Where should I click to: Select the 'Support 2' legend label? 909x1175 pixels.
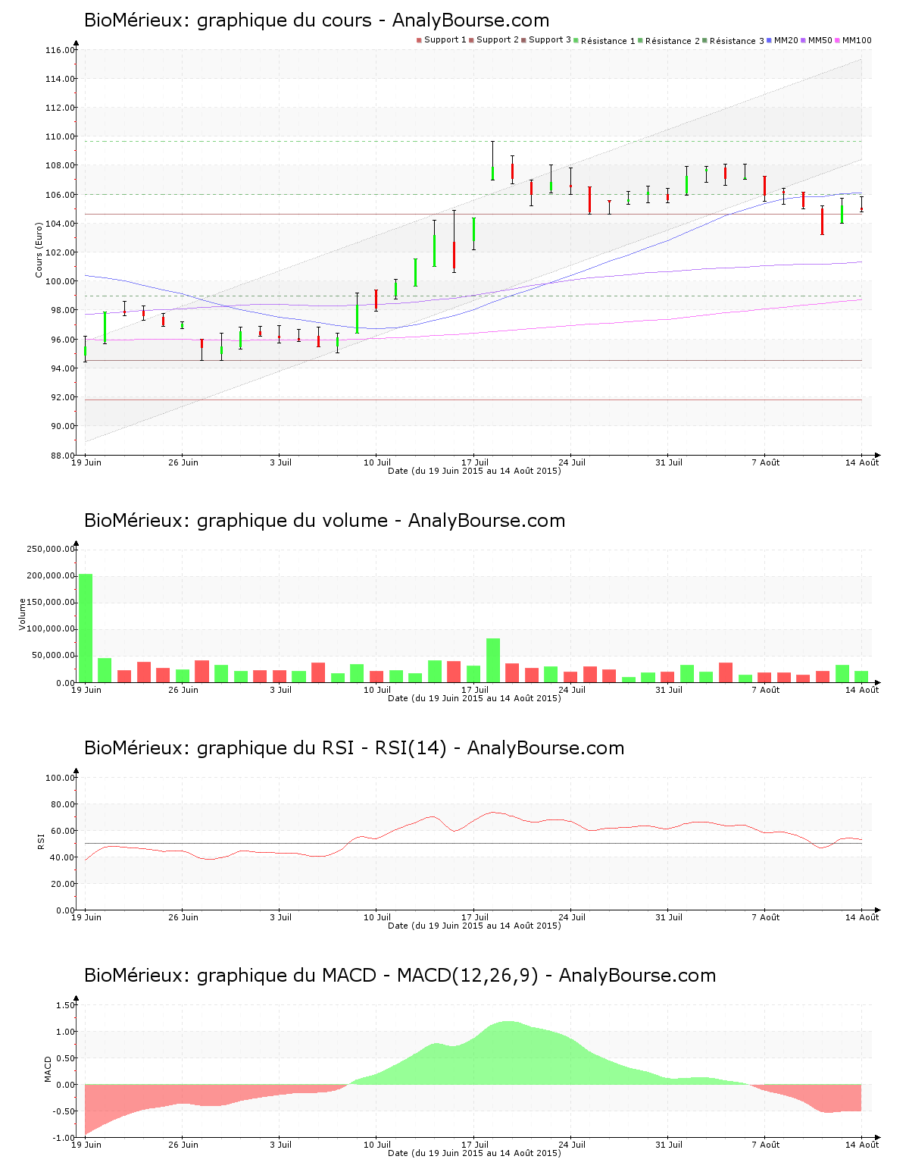coord(497,40)
